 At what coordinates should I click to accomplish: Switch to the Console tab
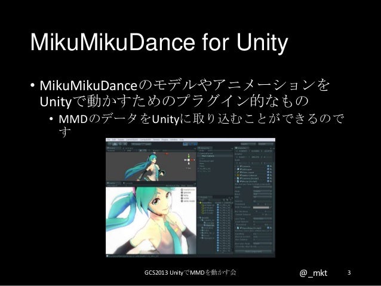[x=128, y=183]
